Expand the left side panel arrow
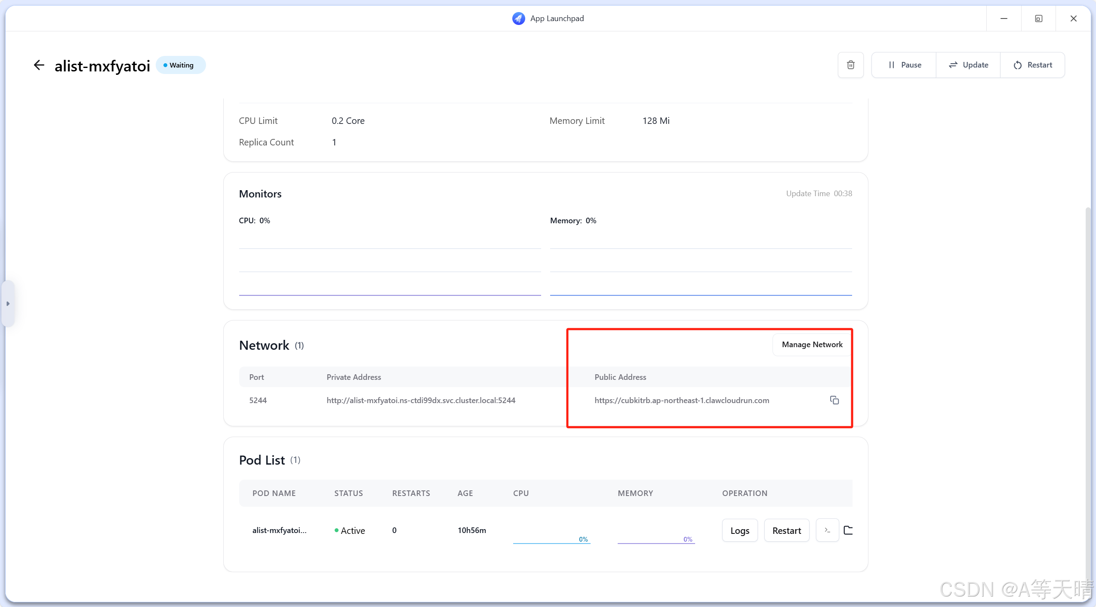Viewport: 1096px width, 607px height. coord(8,304)
